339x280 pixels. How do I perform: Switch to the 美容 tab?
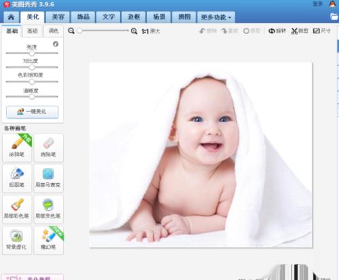click(x=58, y=17)
